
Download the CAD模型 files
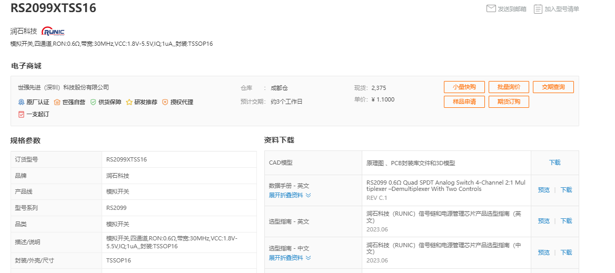pyautogui.click(x=554, y=163)
